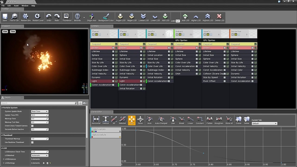Open Current Tab Default dropdown
The image size is (297, 167).
click(x=264, y=123)
